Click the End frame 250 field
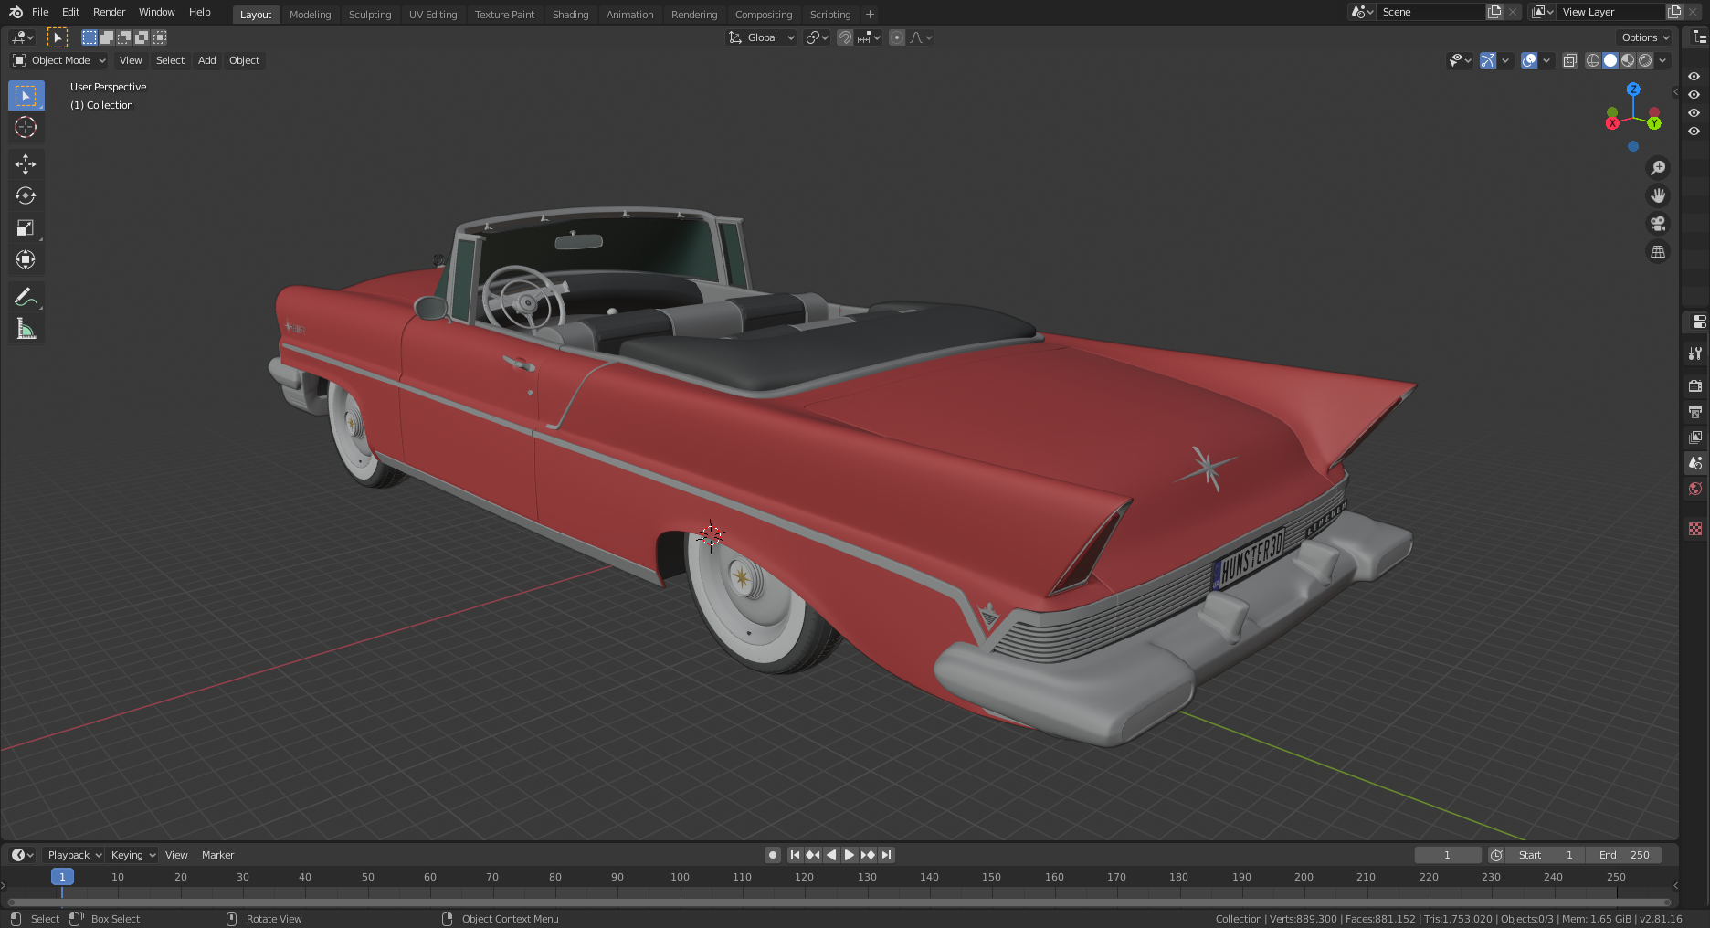 click(1624, 855)
